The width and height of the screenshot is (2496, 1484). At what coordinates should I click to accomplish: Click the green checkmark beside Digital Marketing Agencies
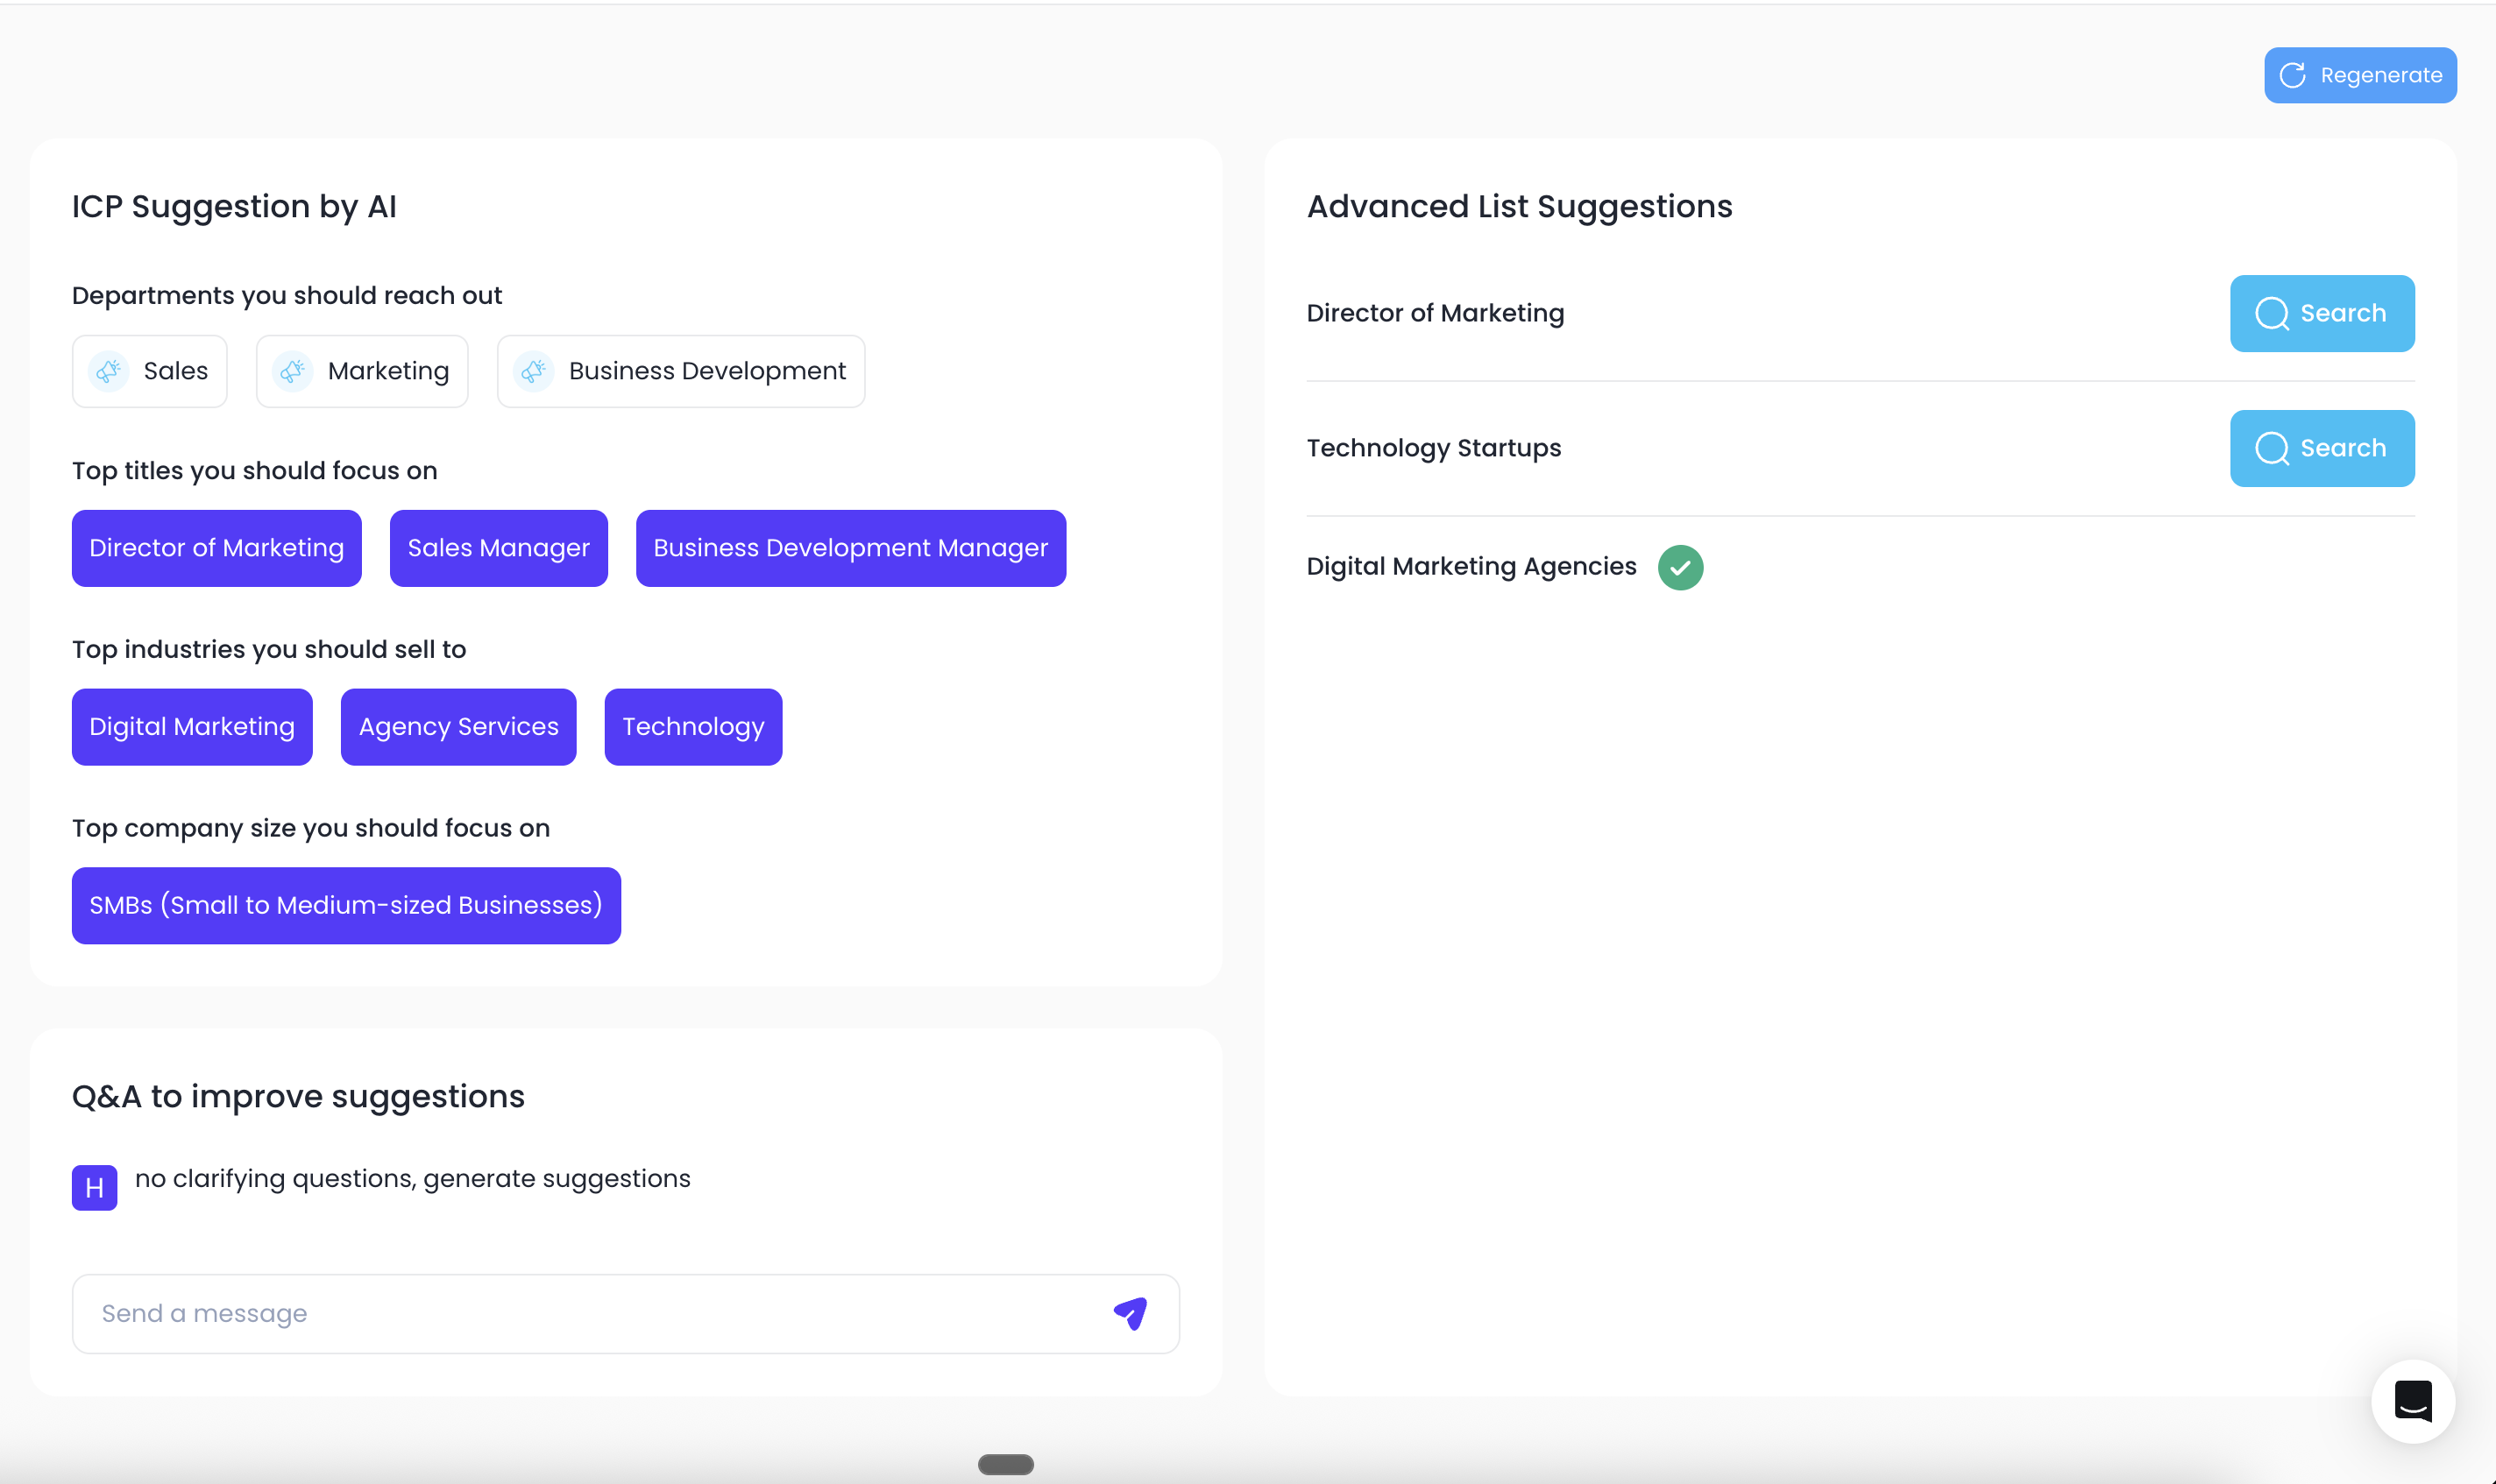(x=1680, y=567)
